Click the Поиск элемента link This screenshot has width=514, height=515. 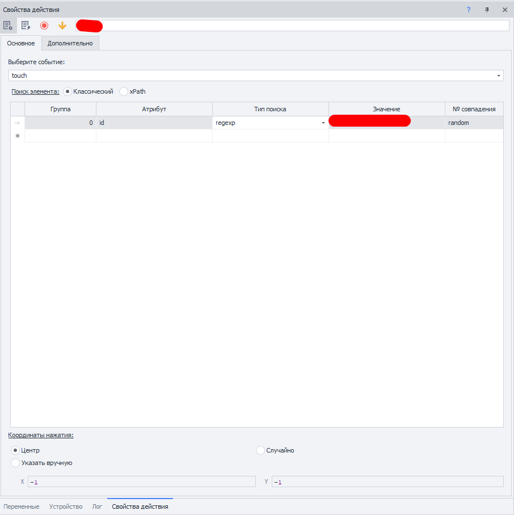[x=35, y=91]
